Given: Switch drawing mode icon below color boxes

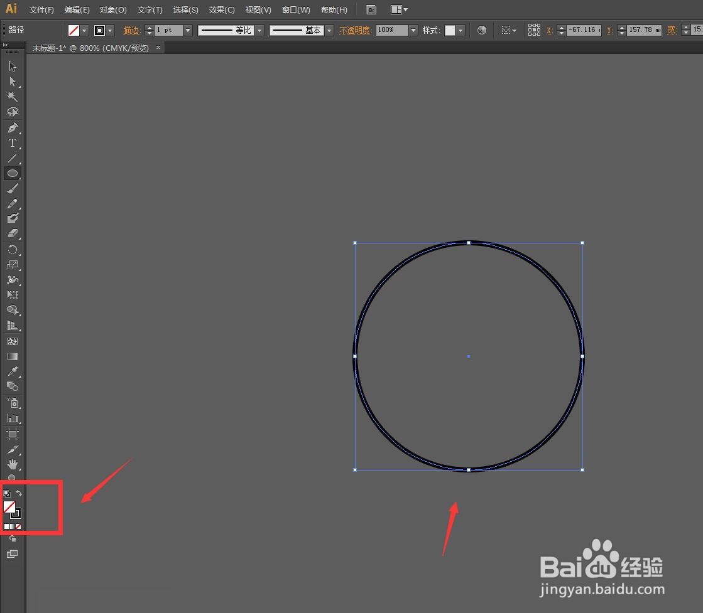Looking at the screenshot, I should point(13,539).
